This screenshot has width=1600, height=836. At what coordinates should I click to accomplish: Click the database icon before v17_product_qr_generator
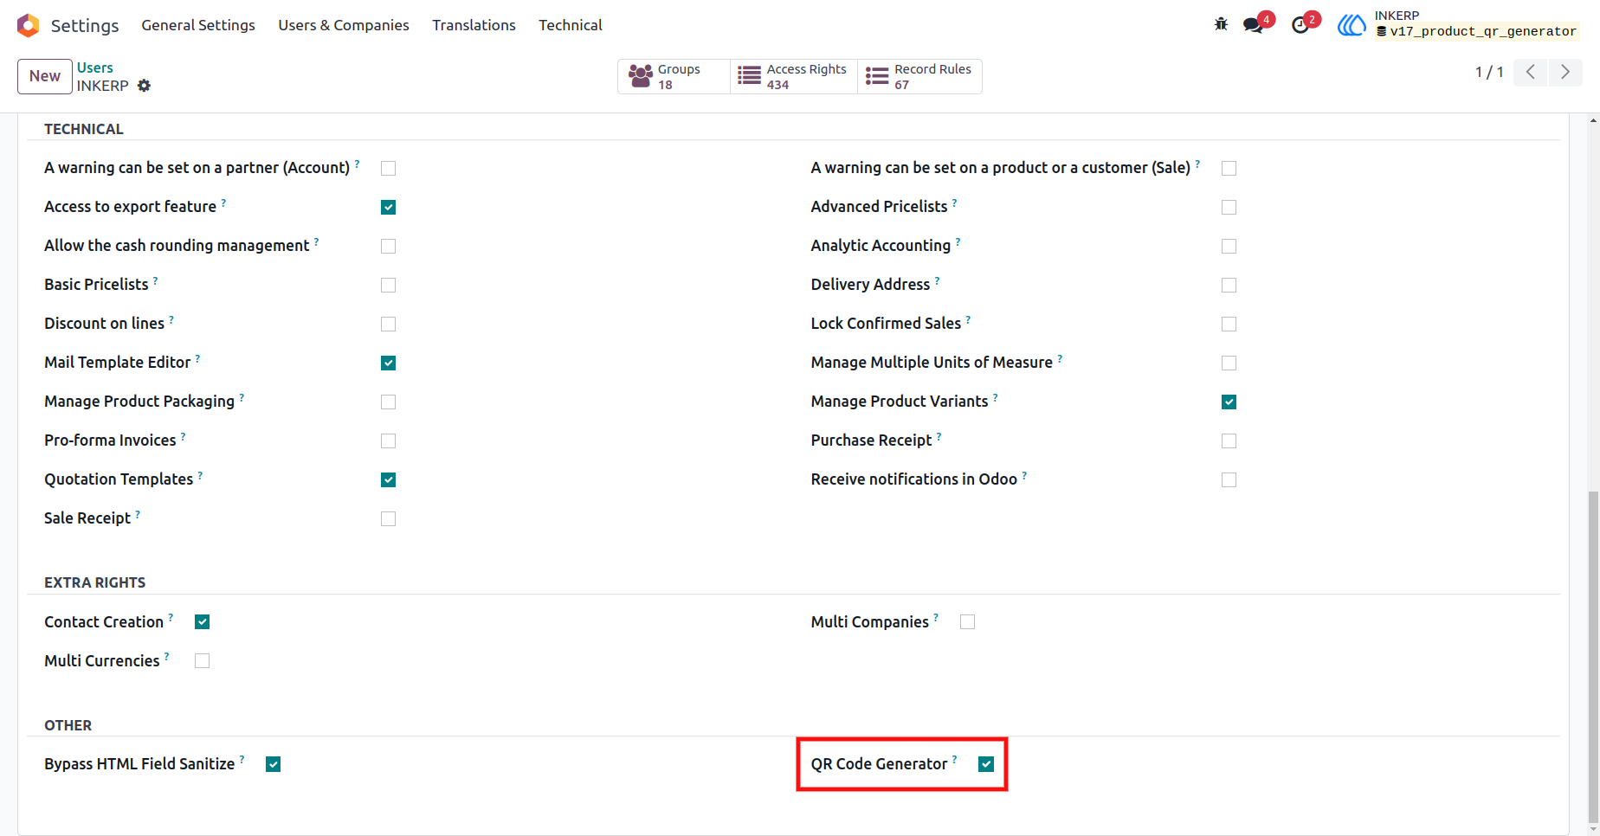pyautogui.click(x=1382, y=31)
